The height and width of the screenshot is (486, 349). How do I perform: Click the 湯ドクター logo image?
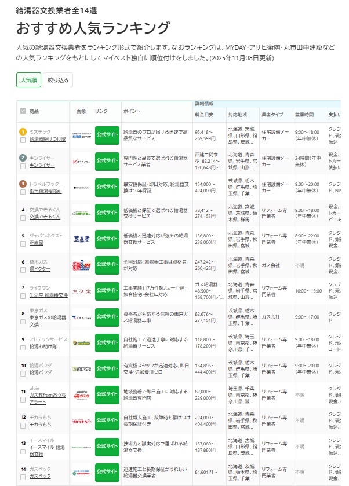pyautogui.click(x=81, y=265)
